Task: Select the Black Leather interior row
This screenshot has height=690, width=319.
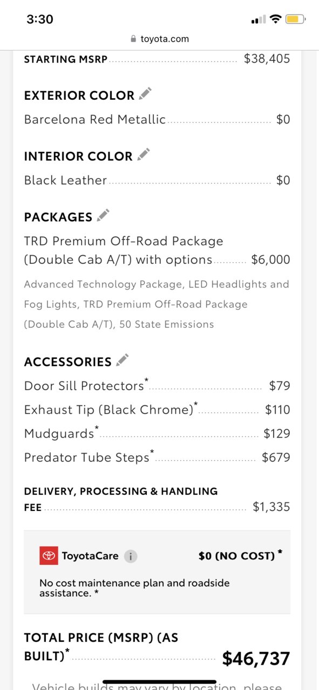Action: 157,180
